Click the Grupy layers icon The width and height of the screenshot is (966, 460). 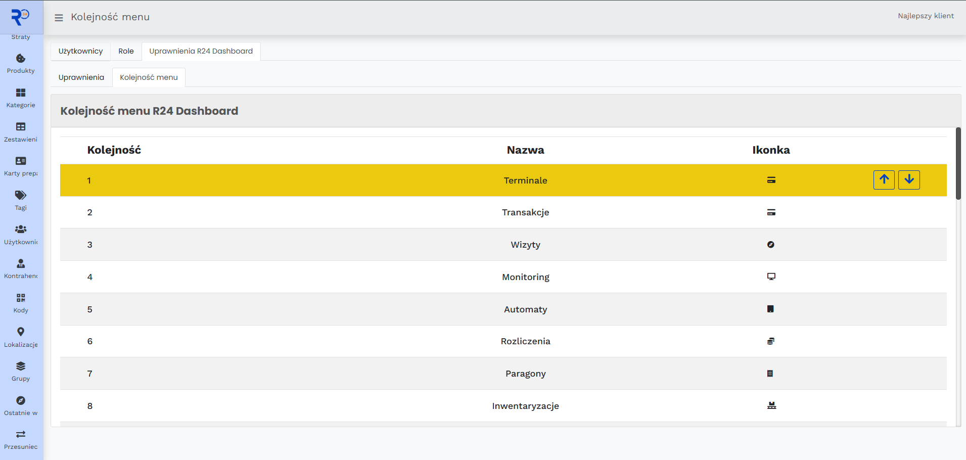(x=20, y=366)
